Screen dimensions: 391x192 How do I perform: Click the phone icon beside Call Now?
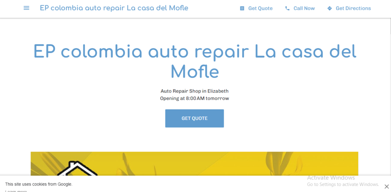(x=287, y=8)
